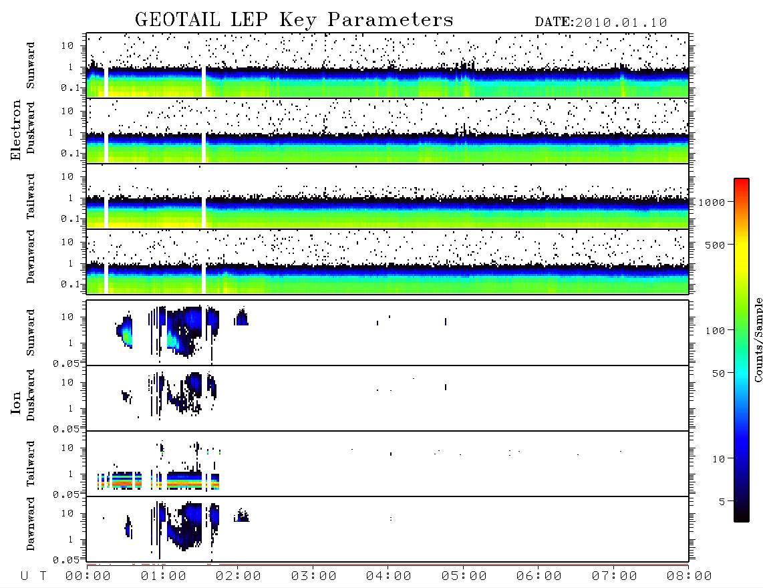Click the 50 colorbar tick label
Viewport: 763px width, 588px height.
pos(718,374)
